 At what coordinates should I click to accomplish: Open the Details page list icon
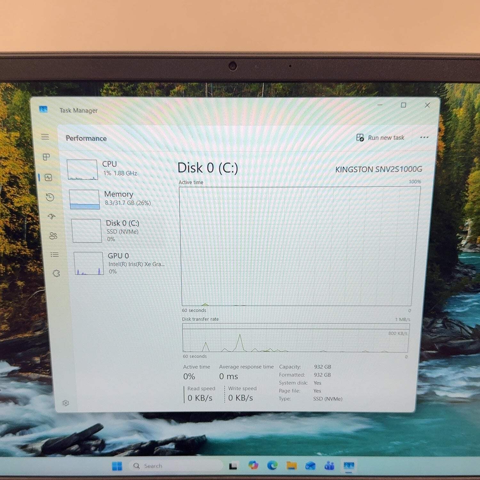click(x=55, y=255)
